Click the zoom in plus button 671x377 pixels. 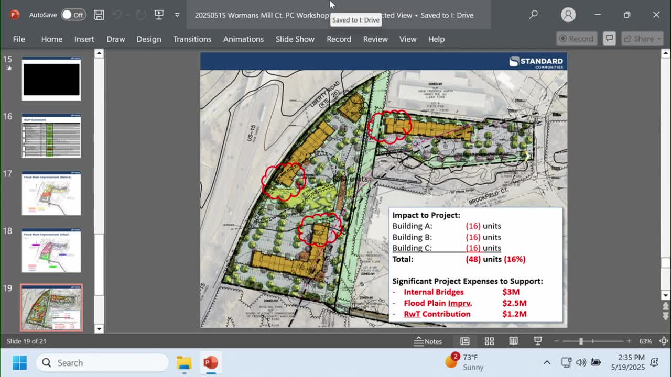pos(629,341)
